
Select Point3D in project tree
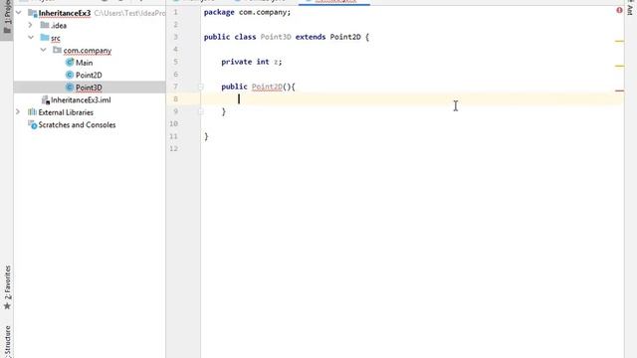pos(89,88)
